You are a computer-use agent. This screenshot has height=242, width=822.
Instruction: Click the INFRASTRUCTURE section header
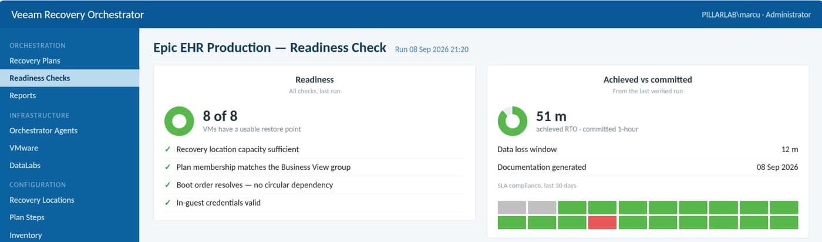tap(39, 115)
